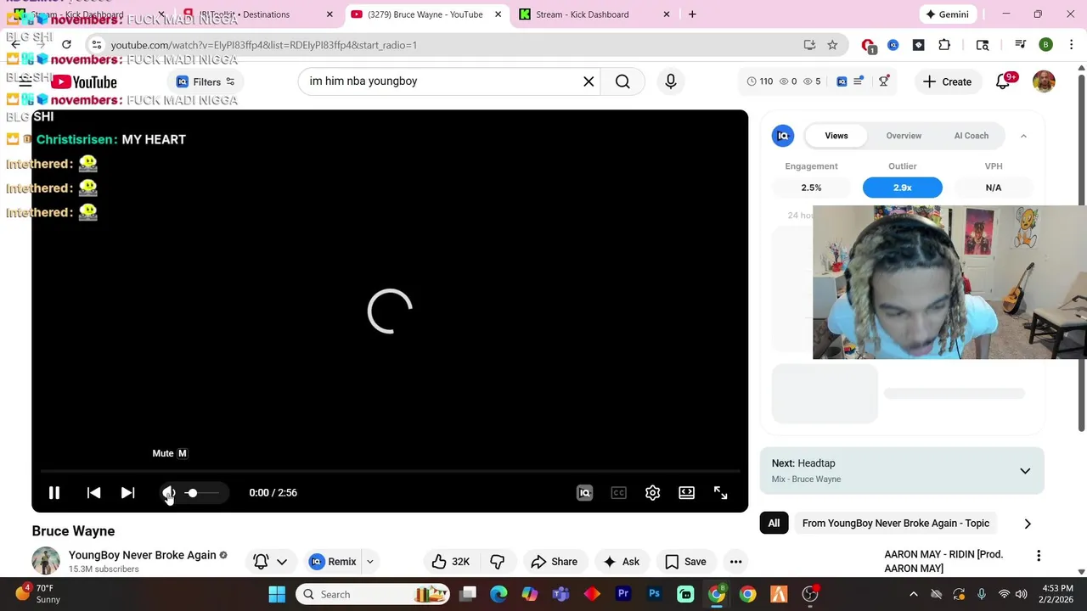Collapse the vidIQ panel with the chevron
Viewport: 1087px width, 611px height.
tap(1023, 136)
